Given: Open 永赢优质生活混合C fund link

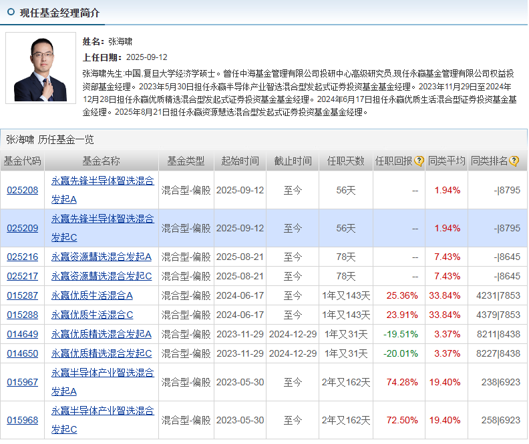Looking at the screenshot, I should [92, 315].
